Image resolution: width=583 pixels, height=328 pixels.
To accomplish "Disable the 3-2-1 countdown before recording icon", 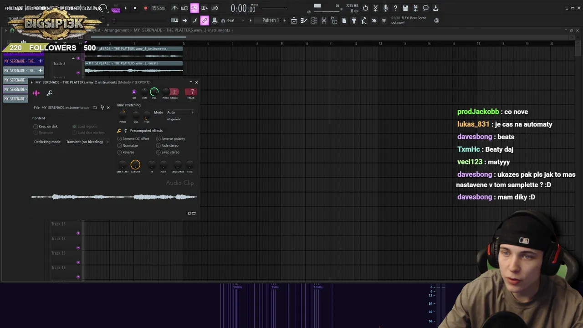I will tap(194, 8).
